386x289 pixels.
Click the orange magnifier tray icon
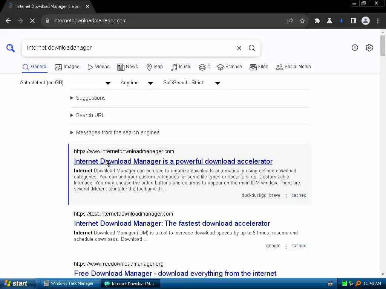(x=358, y=284)
